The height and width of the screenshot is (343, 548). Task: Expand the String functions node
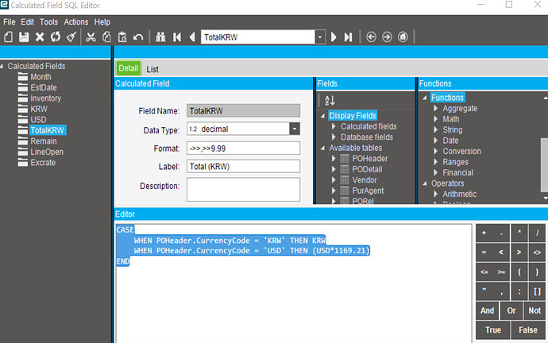435,130
